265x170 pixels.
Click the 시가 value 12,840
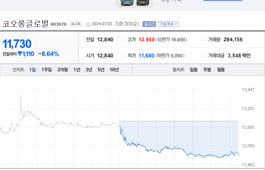(x=105, y=56)
